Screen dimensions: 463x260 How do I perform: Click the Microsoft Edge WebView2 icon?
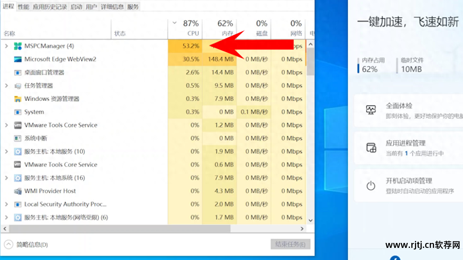point(18,59)
